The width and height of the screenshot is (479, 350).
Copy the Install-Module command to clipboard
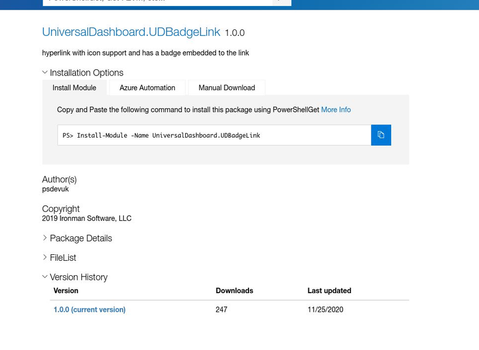point(381,135)
